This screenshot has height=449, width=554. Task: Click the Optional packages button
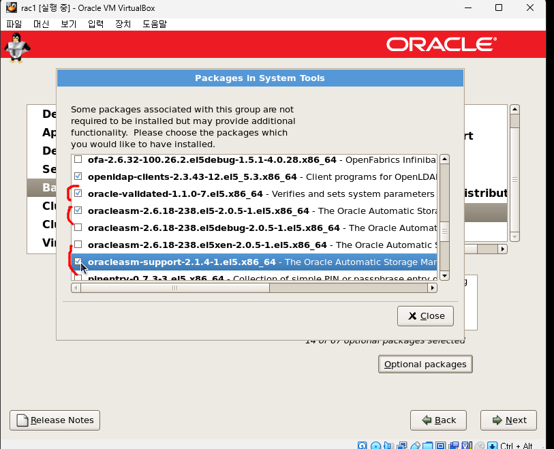tap(425, 365)
